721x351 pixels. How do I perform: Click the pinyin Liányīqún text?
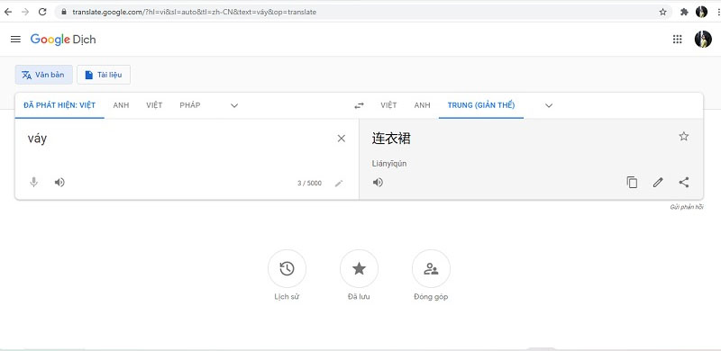pyautogui.click(x=389, y=164)
